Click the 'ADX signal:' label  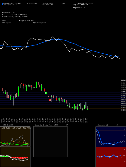click(x=6, y=23)
